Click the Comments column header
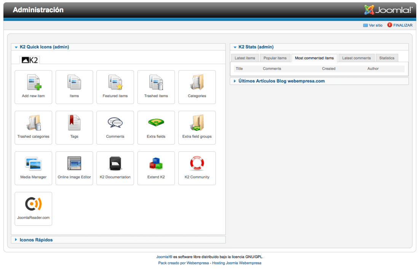Image resolution: width=419 pixels, height=269 pixels. pyautogui.click(x=272, y=69)
